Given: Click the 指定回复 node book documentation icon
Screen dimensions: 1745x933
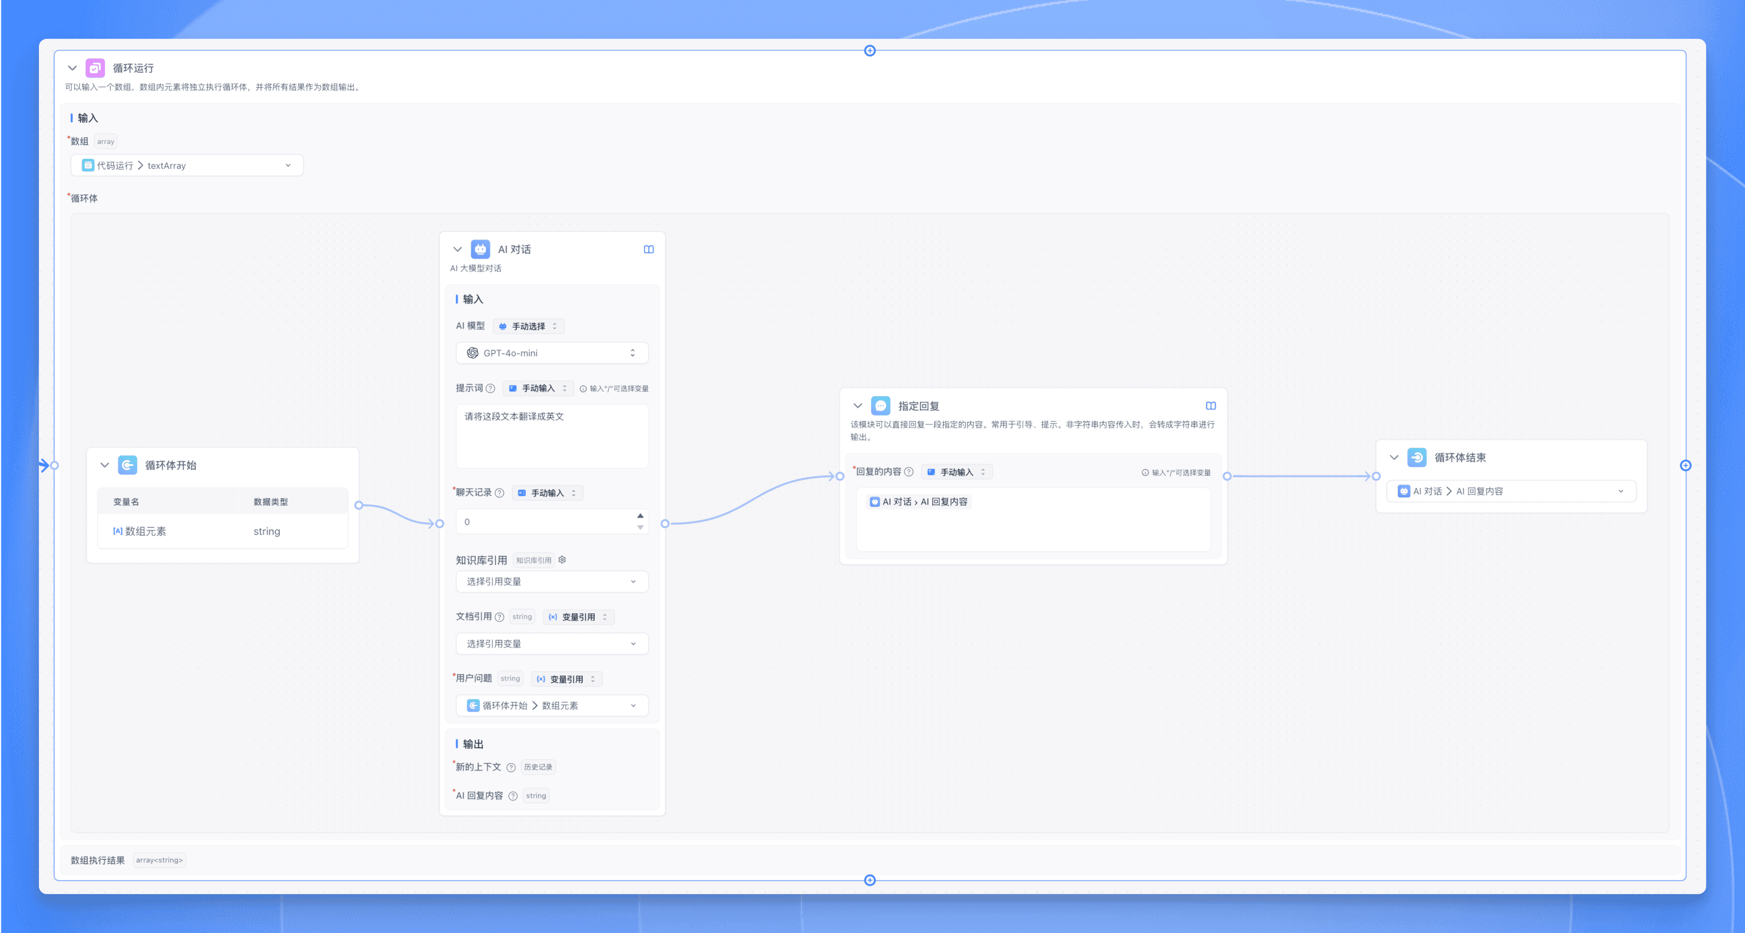Looking at the screenshot, I should (1210, 405).
